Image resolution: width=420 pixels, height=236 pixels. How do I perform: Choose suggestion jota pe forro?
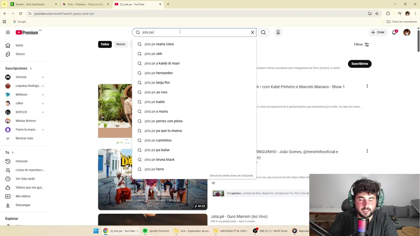click(x=194, y=169)
